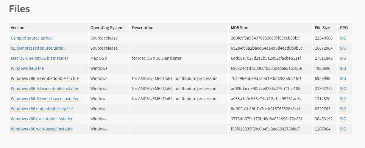Click Mac OS X 64-bit/32-bit installer link
Viewport: 365px width, 148px height.
40,58
